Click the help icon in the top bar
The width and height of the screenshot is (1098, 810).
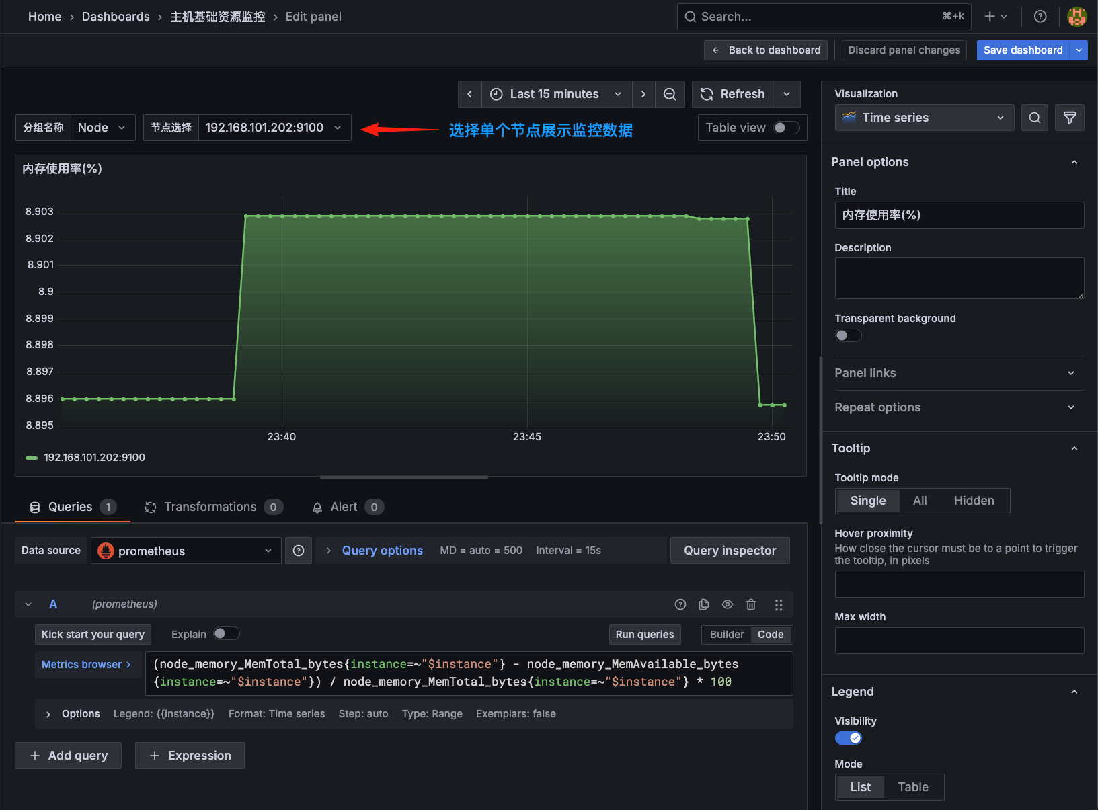point(1040,16)
